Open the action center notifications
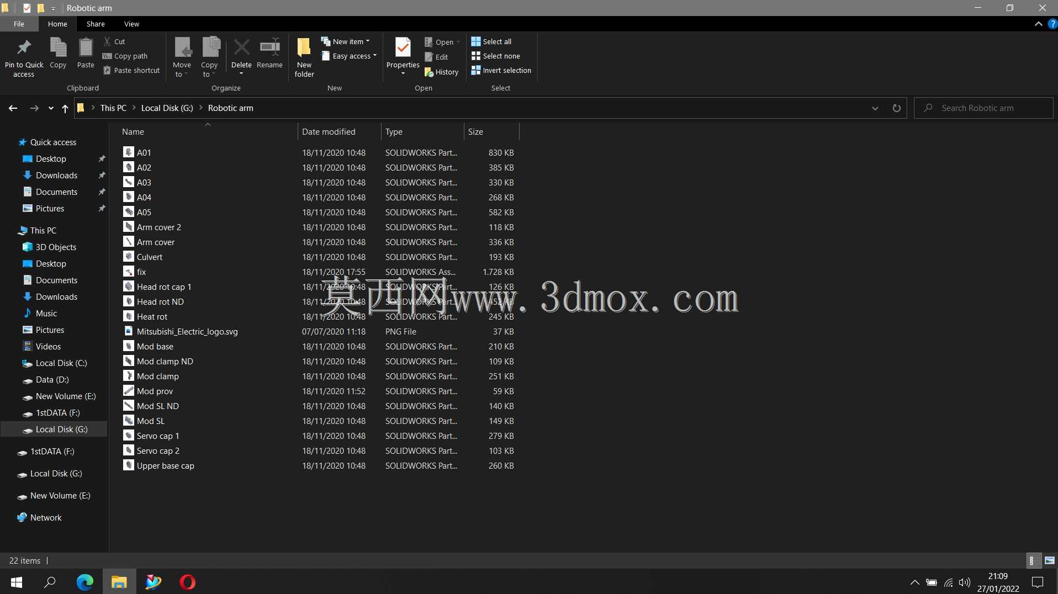The height and width of the screenshot is (594, 1058). click(1038, 582)
